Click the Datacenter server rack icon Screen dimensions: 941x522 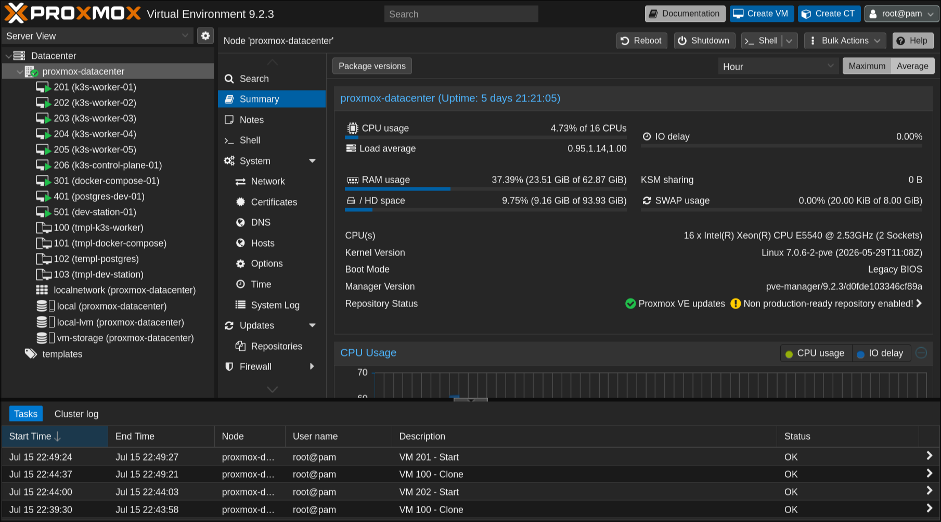coord(19,56)
